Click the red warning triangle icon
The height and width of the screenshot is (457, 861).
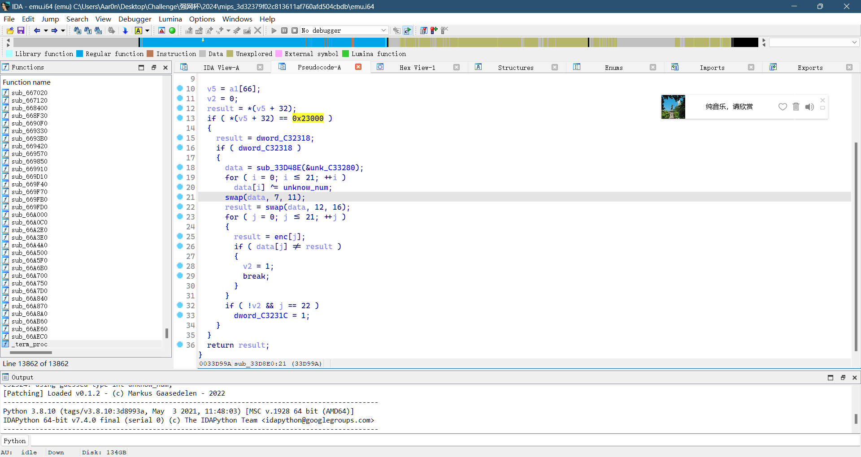pyautogui.click(x=162, y=30)
